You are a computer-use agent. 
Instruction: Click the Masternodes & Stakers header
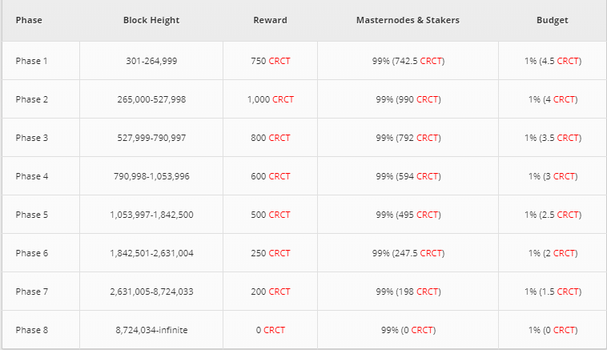[408, 20]
